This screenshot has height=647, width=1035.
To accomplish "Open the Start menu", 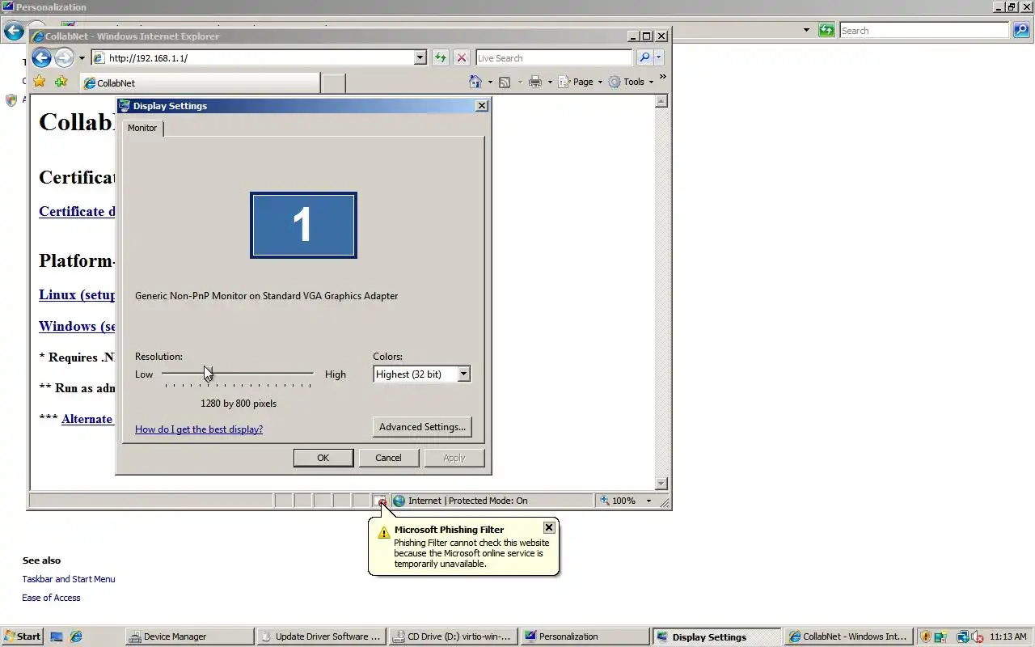I will pyautogui.click(x=22, y=636).
